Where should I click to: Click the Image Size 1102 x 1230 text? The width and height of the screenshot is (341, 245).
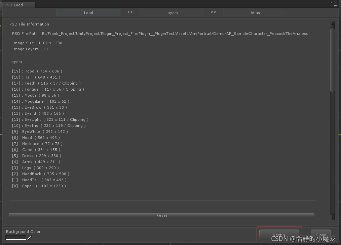(x=37, y=43)
